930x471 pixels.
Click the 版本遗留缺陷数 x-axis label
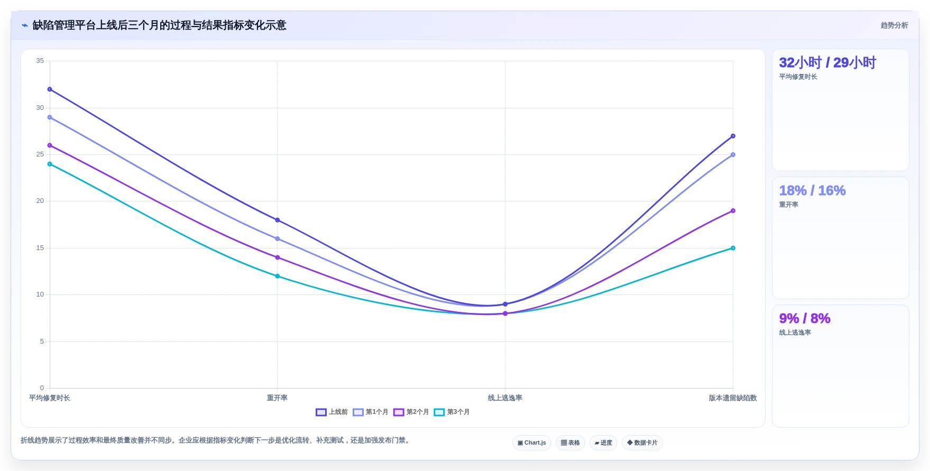733,398
